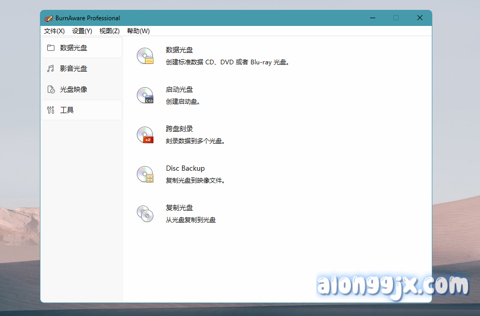
Task: Select the 工具 category label
Action: coord(67,110)
